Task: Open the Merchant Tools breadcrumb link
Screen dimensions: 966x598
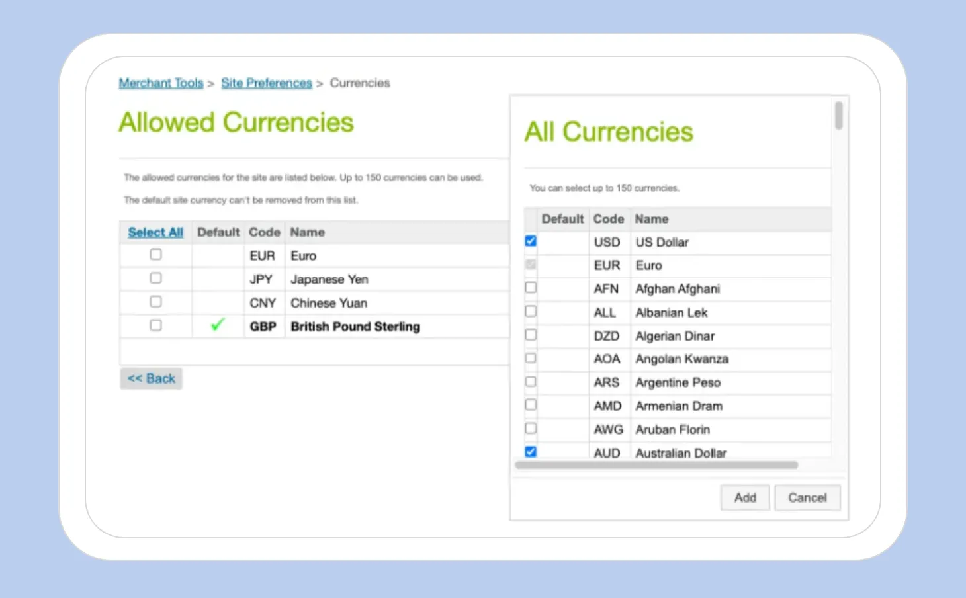Action: coord(161,83)
